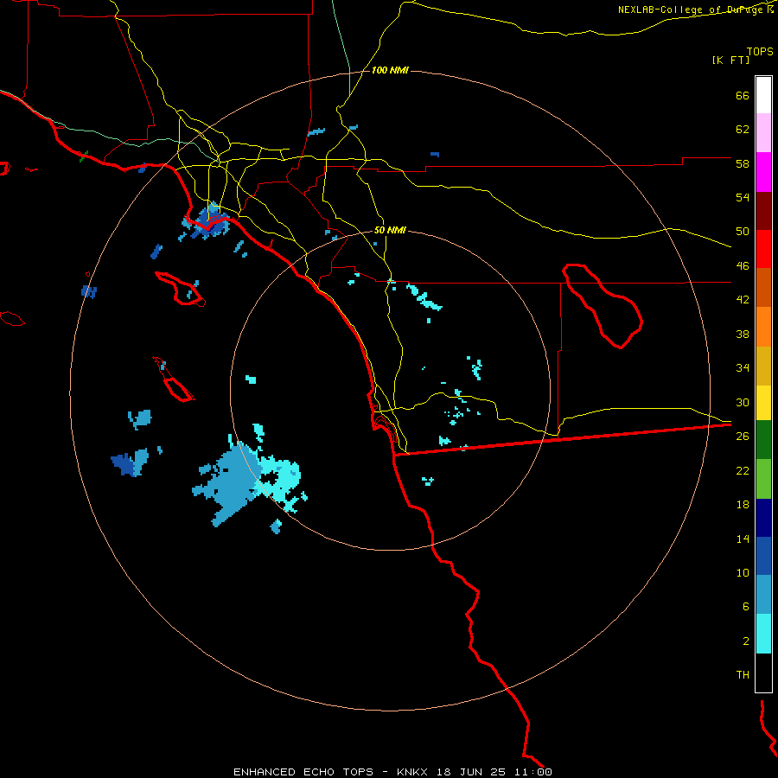Click the "66" legend value
The image size is (778, 778).
click(x=743, y=96)
